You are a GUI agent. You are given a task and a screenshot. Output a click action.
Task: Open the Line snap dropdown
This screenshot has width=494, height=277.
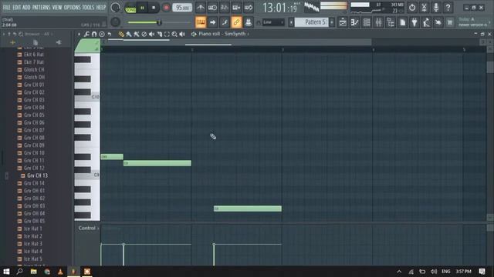click(273, 22)
